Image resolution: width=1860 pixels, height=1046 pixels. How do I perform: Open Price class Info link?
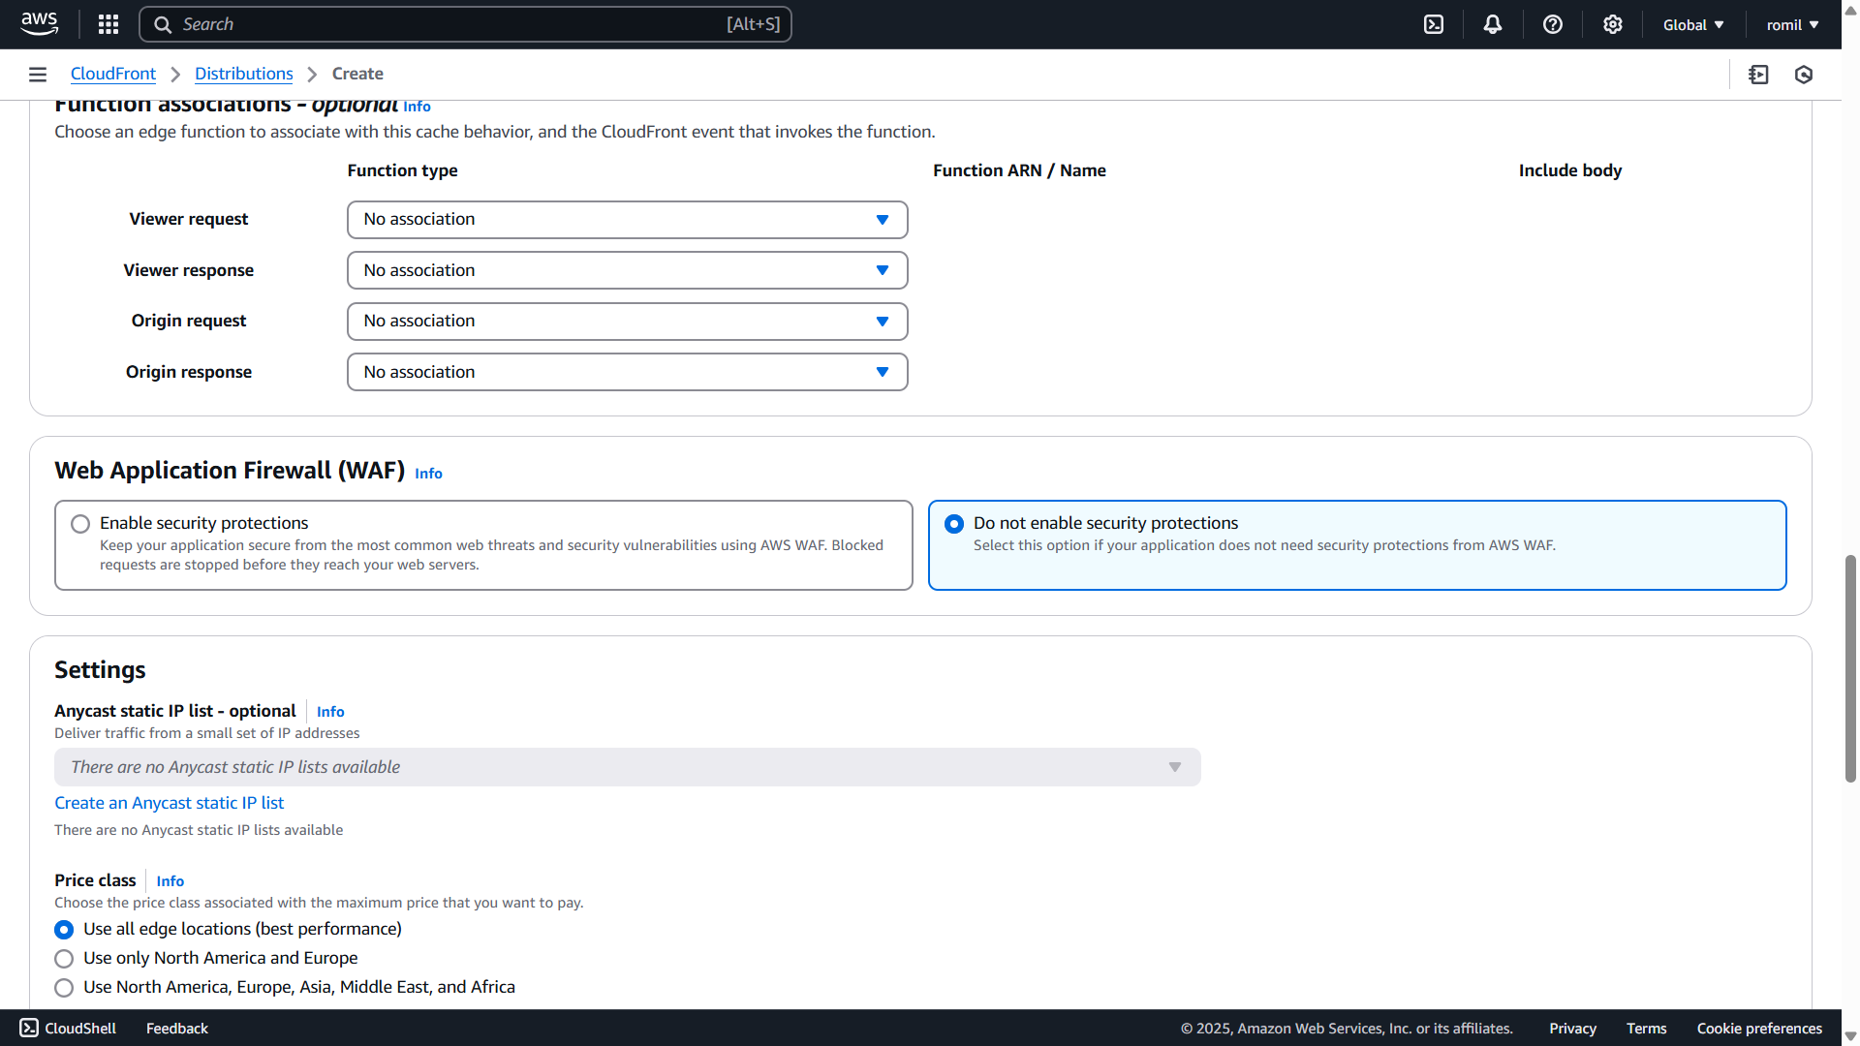pos(170,881)
